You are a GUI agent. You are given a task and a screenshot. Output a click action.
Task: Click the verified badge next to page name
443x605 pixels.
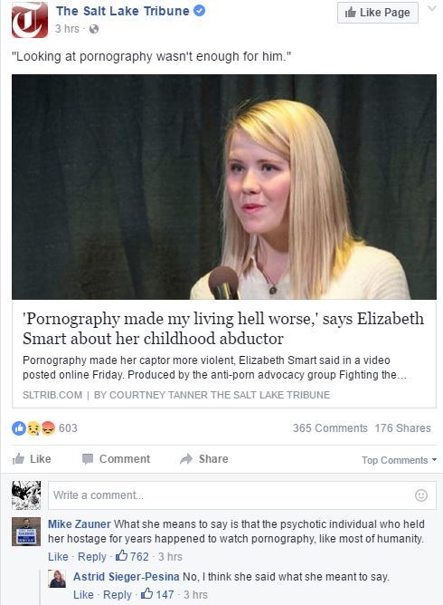199,11
